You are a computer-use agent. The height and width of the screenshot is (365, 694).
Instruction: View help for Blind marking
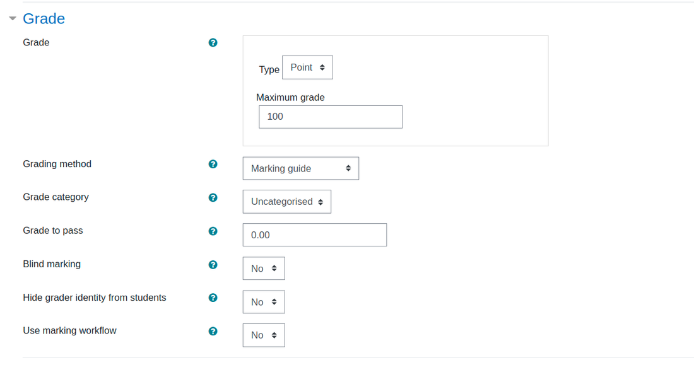click(213, 265)
